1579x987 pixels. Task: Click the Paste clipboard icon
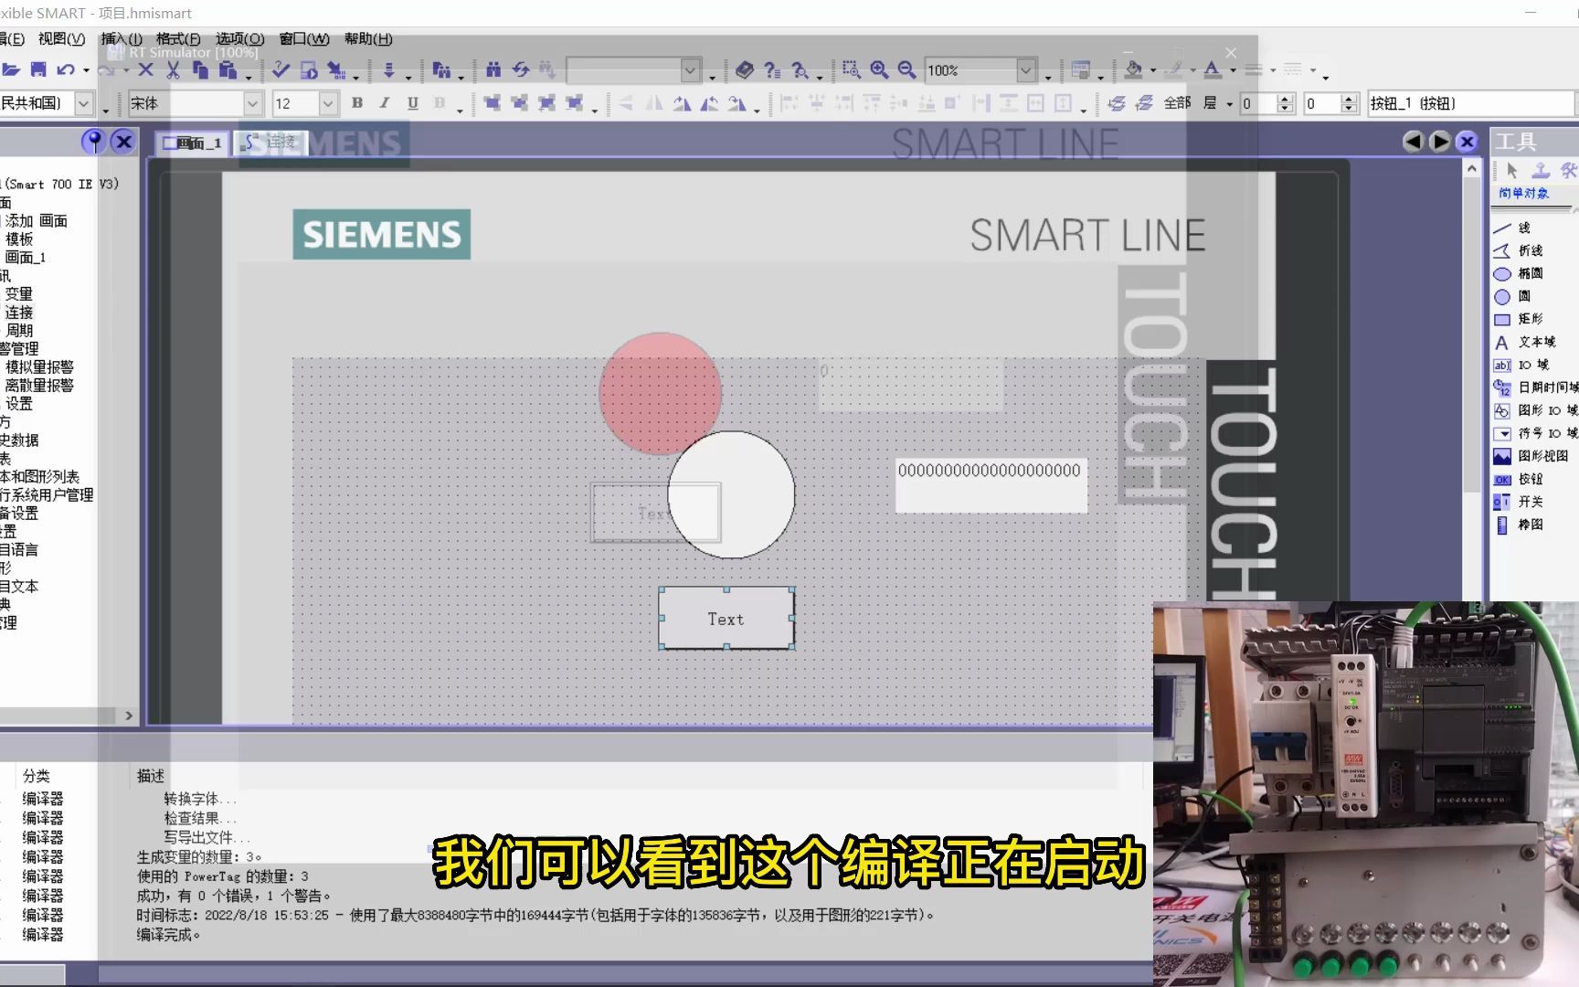228,69
